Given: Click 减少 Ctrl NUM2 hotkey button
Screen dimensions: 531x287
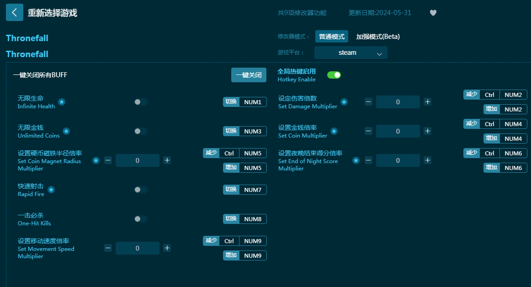Looking at the screenshot, I should [x=495, y=95].
